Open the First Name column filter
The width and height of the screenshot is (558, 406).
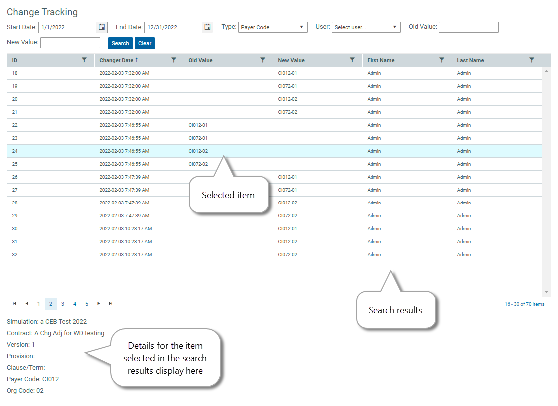[442, 60]
